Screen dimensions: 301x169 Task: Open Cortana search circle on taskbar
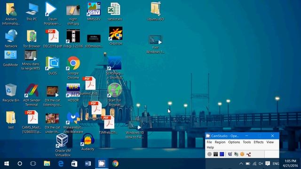(20, 164)
